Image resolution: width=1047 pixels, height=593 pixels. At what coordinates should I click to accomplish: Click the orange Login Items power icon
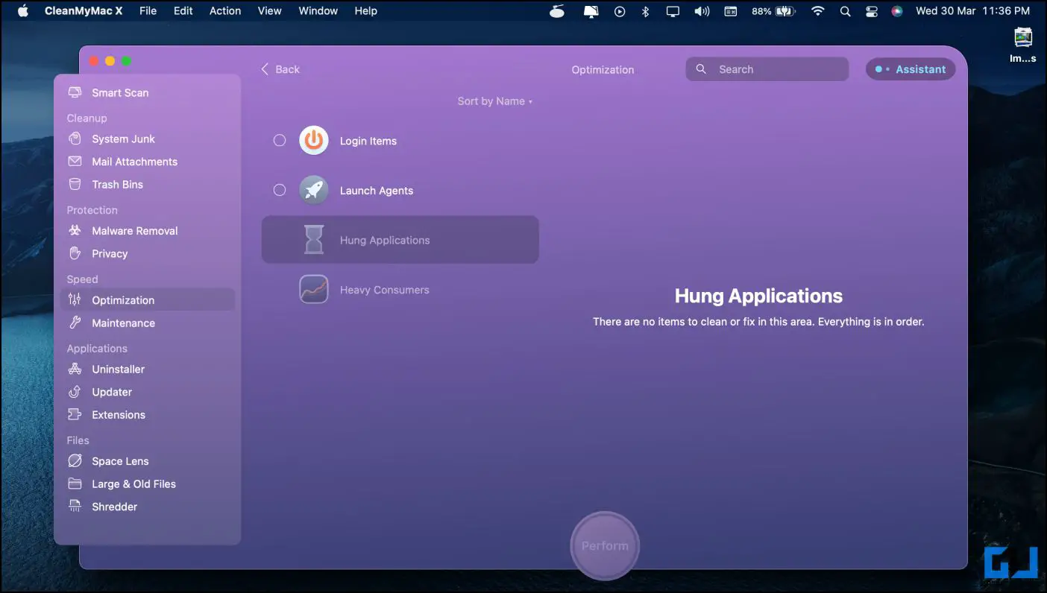pyautogui.click(x=314, y=141)
